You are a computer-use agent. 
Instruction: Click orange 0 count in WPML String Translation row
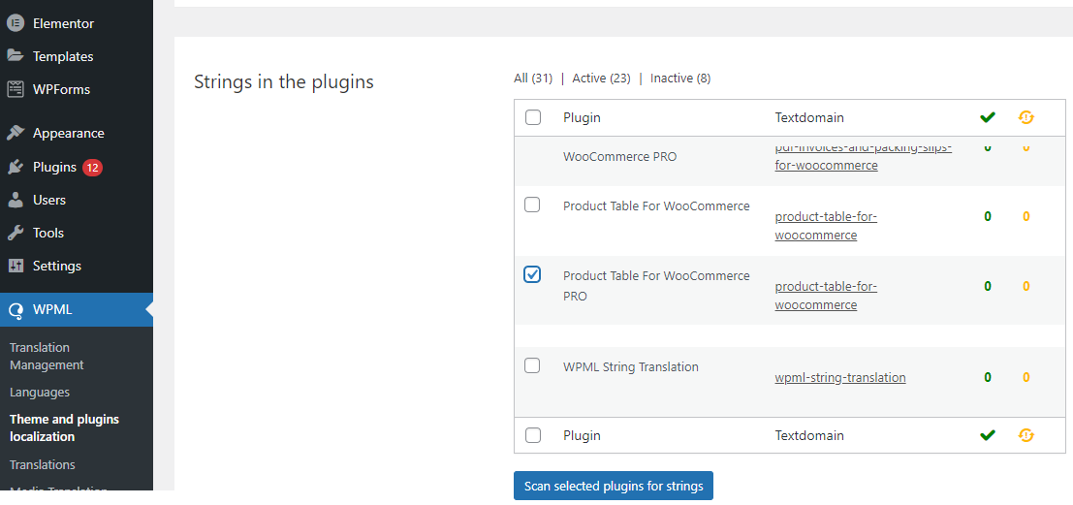click(x=1026, y=377)
